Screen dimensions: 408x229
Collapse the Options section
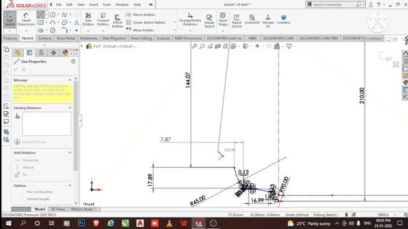(69, 185)
